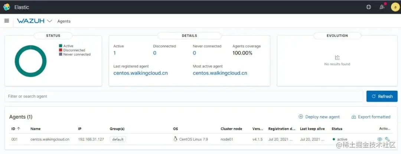
Task: Click CentOS Linux 7.9 cell
Action: 193,139
